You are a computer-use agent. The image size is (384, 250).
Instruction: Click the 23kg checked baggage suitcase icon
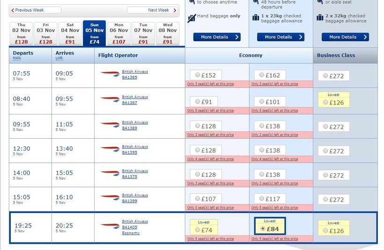coord(256,18)
